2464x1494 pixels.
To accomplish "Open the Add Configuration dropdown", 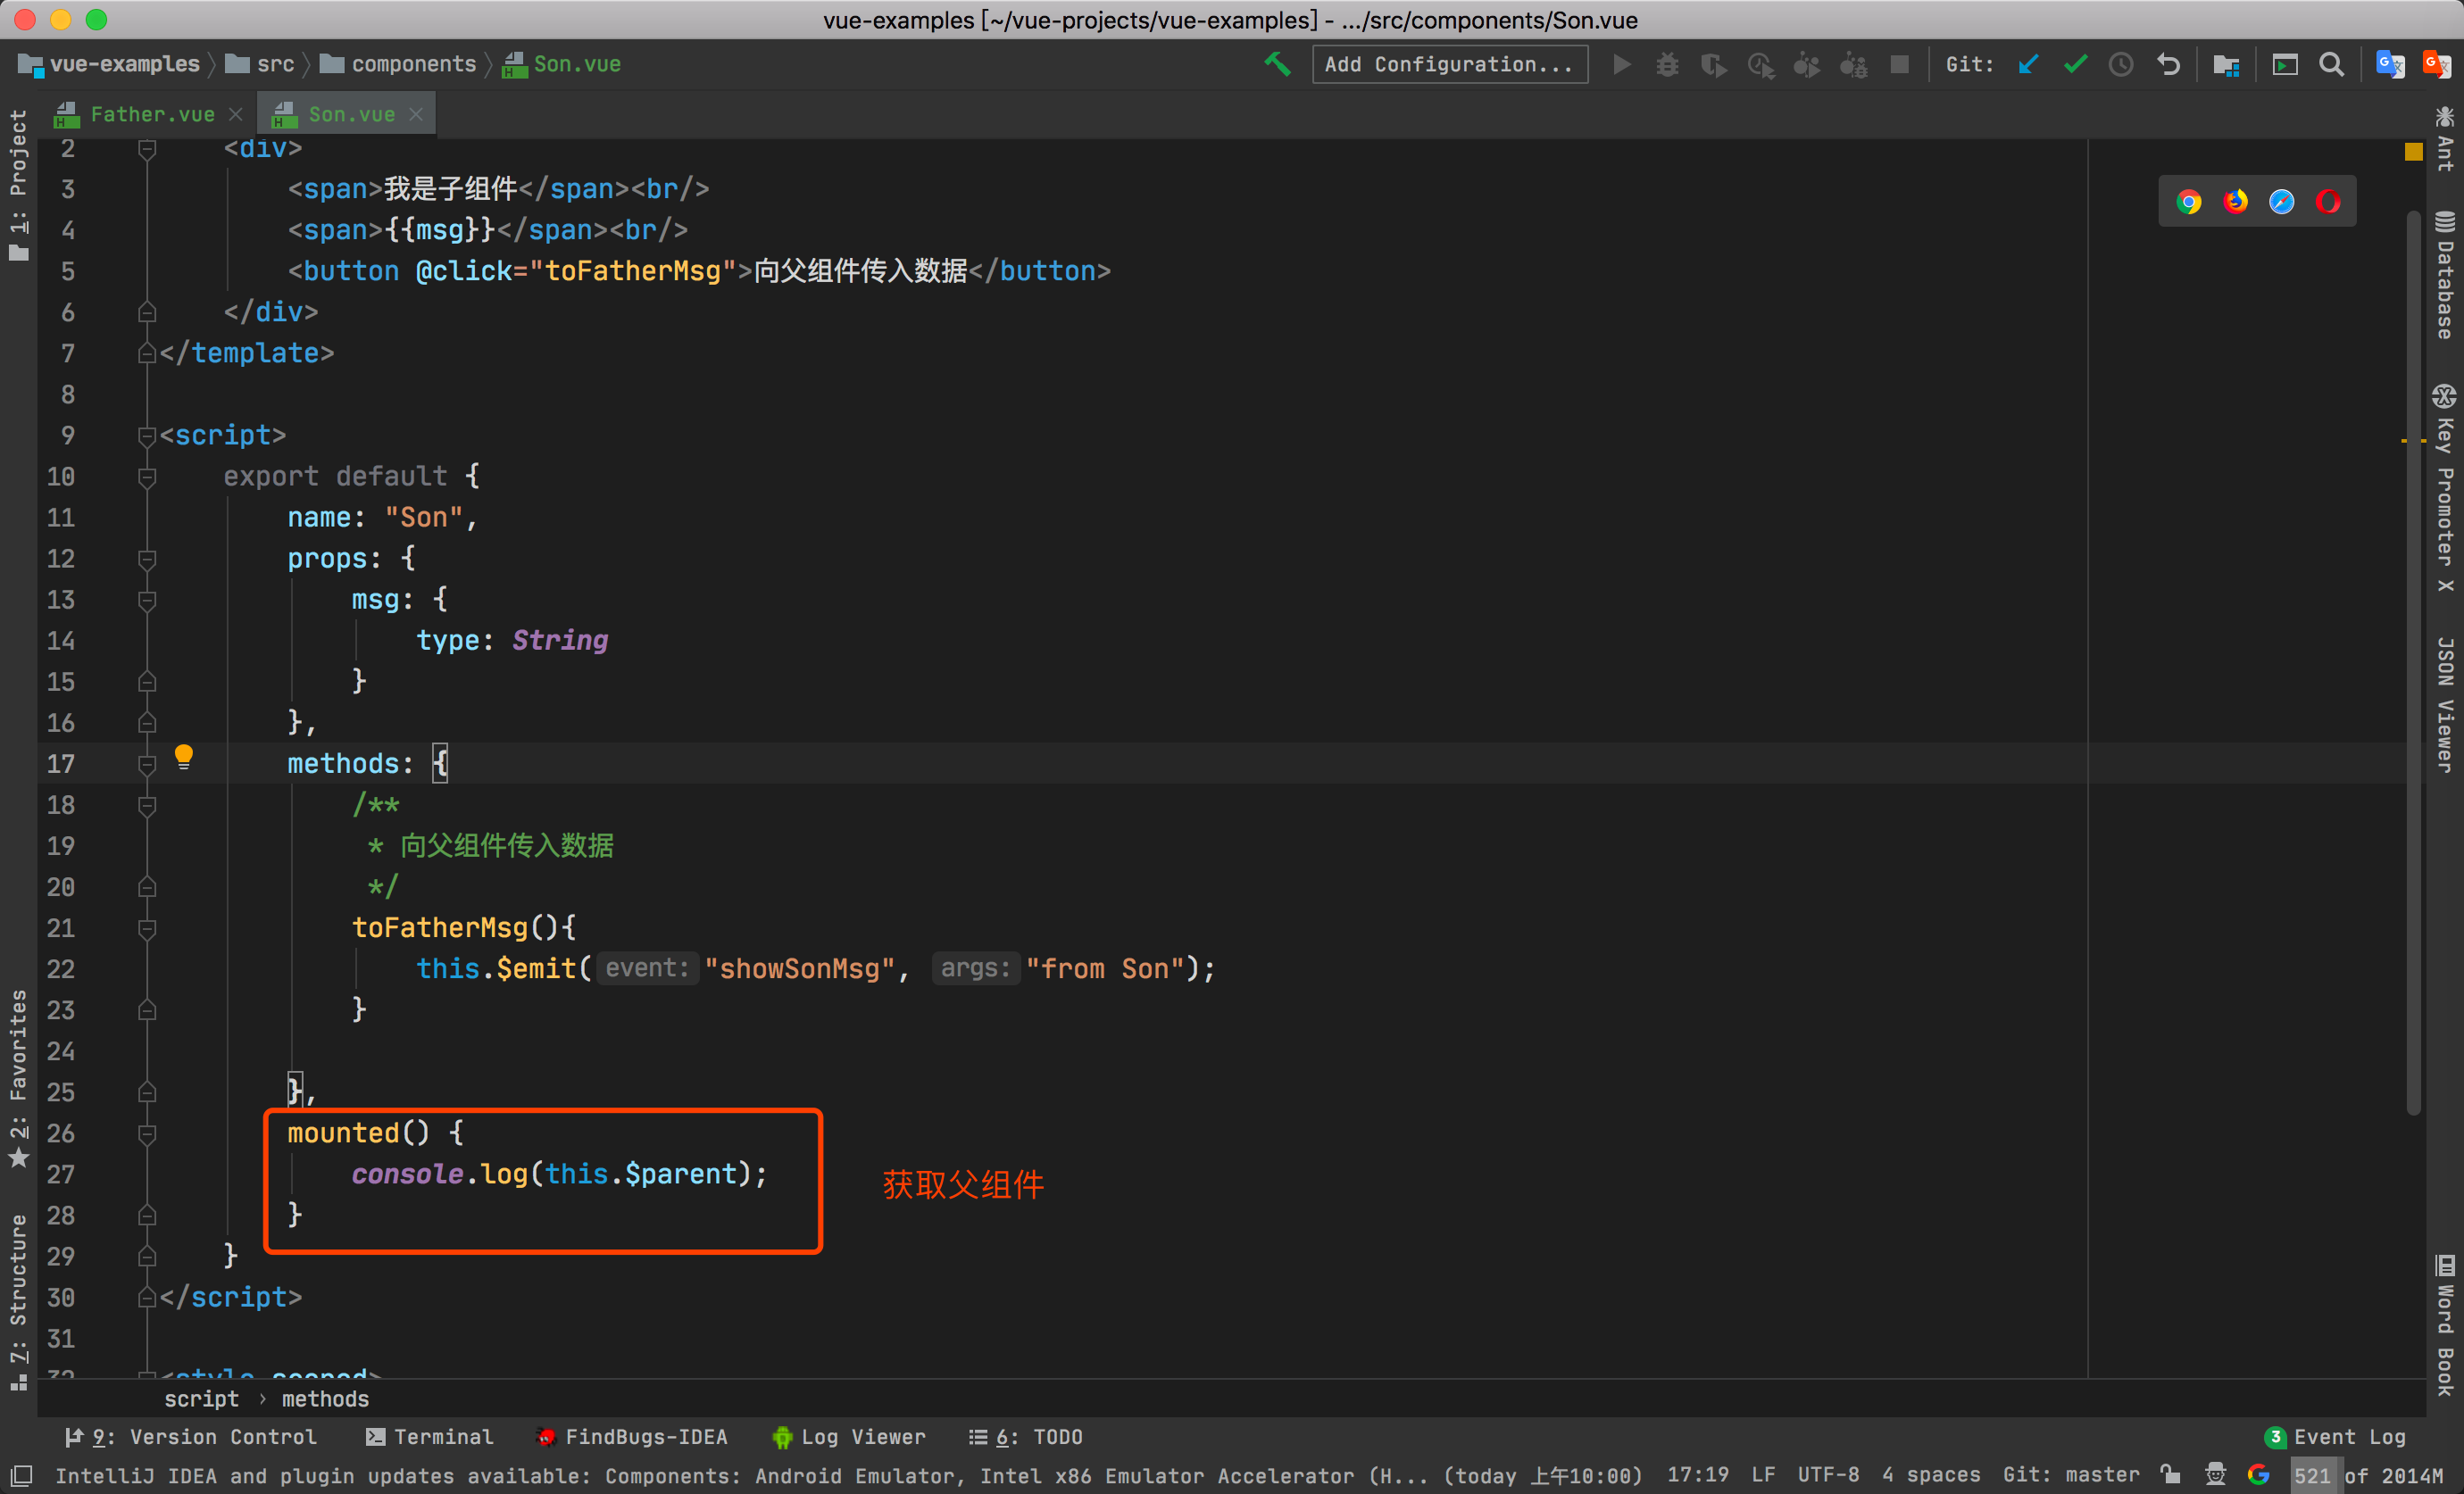I will pyautogui.click(x=1449, y=65).
